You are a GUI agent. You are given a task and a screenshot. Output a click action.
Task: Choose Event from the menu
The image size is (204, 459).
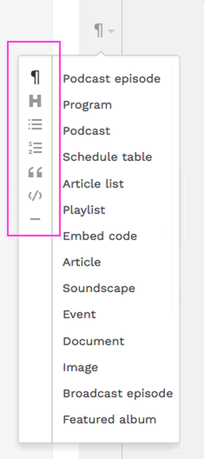[80, 314]
